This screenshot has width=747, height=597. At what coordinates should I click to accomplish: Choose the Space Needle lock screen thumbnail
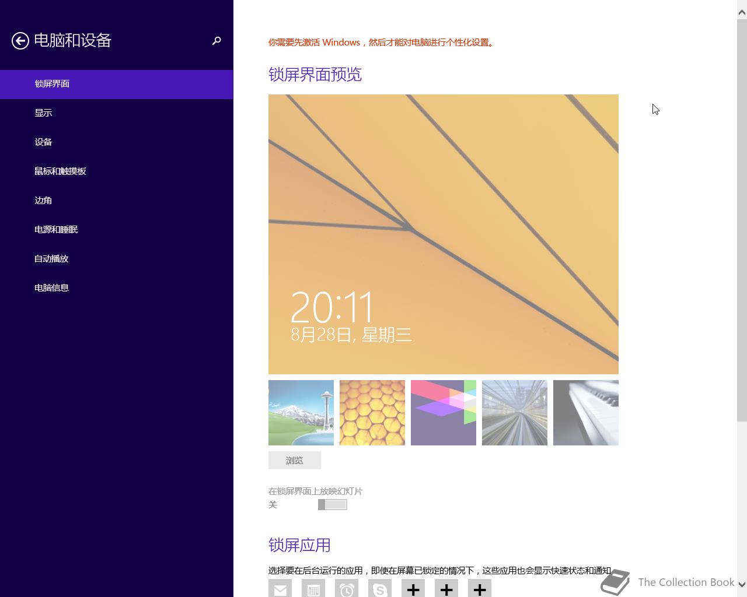click(x=301, y=413)
